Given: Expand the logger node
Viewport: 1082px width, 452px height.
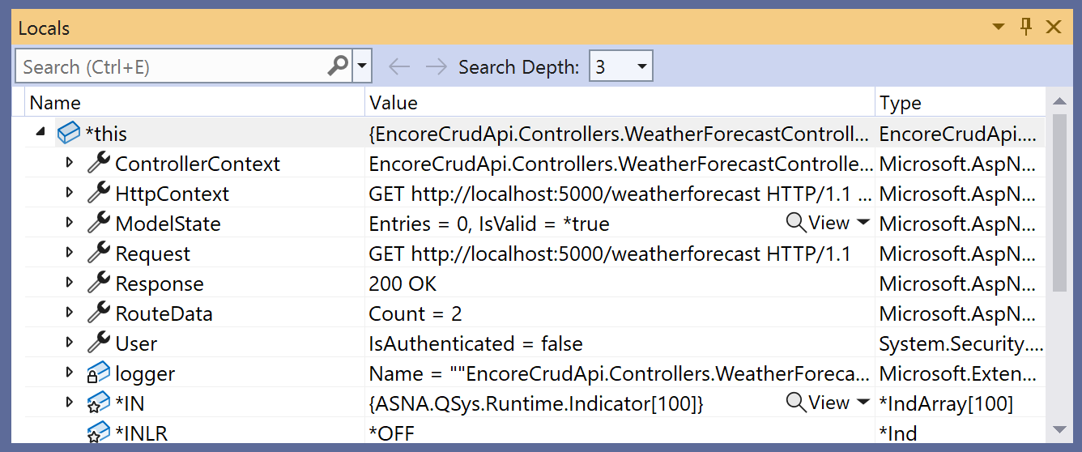Looking at the screenshot, I should [70, 373].
